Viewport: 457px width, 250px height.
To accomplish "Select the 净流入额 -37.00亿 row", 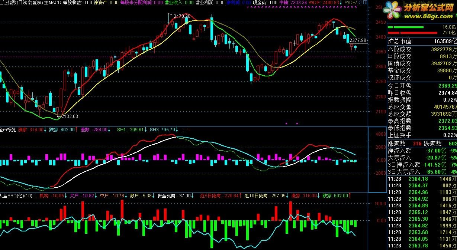I will pos(422,151).
